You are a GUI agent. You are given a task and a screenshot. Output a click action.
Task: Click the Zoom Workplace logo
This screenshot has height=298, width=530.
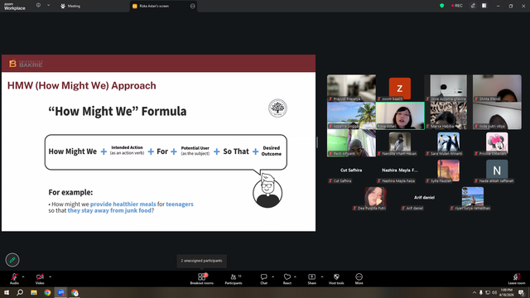coord(15,7)
